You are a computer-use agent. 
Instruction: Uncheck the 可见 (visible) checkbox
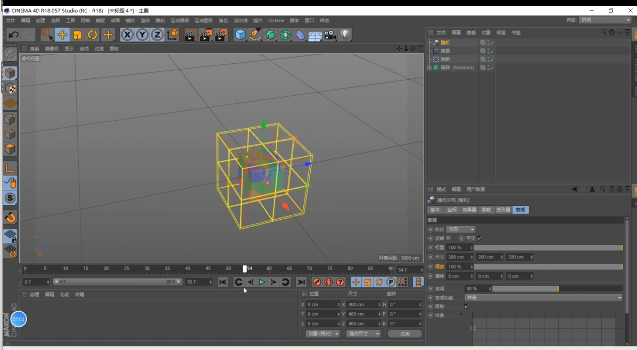pos(479,238)
